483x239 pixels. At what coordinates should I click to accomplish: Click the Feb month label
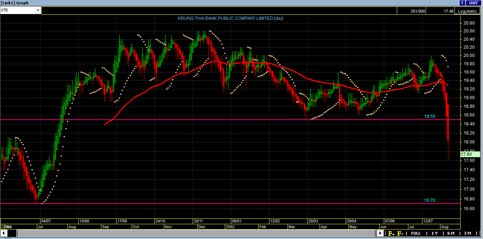(263, 227)
